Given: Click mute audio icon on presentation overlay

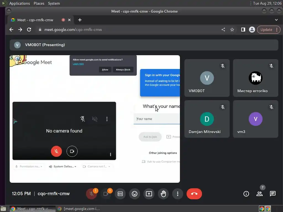Looking at the screenshot, I should tap(95, 119).
